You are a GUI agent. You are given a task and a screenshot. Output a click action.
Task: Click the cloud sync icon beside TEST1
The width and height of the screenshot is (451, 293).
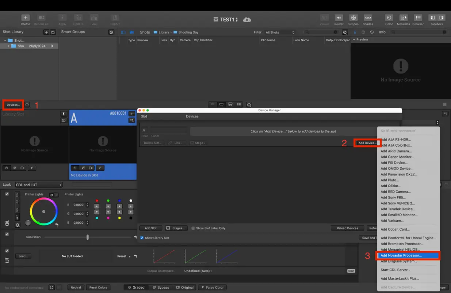click(247, 20)
